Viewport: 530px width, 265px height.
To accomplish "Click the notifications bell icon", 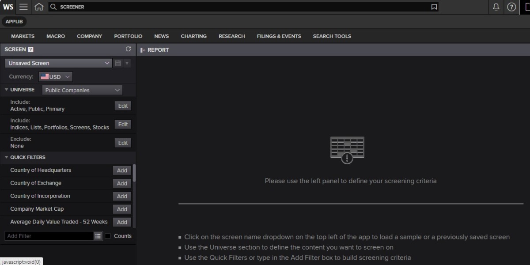I will [496, 7].
